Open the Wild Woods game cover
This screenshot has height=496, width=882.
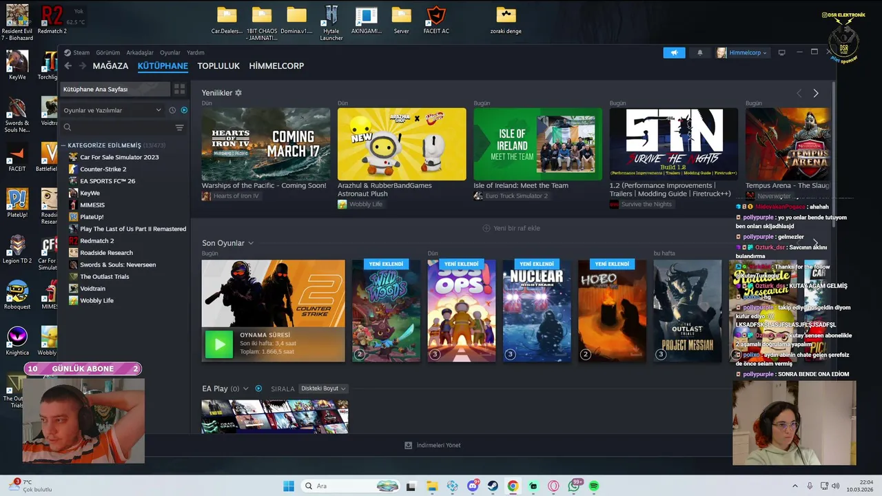coord(386,311)
